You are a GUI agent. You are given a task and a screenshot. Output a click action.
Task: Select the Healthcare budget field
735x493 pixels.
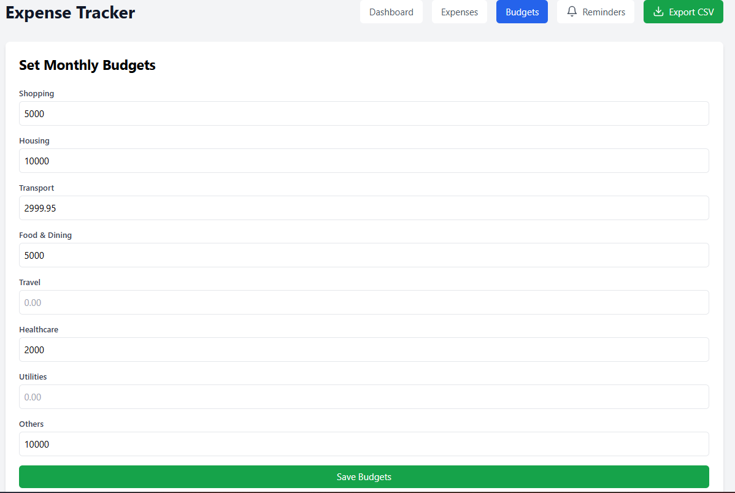pos(364,350)
